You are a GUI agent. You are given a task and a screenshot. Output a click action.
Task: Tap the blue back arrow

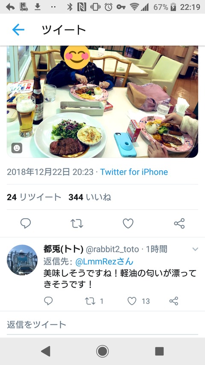pos(18,30)
